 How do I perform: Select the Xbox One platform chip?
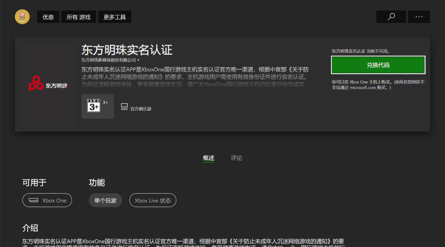click(x=47, y=200)
